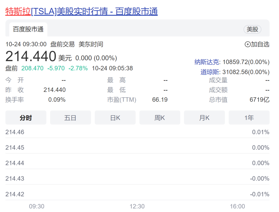Switch to the 分时 chart tab
Viewport: 279px width, 212px height.
26,118
